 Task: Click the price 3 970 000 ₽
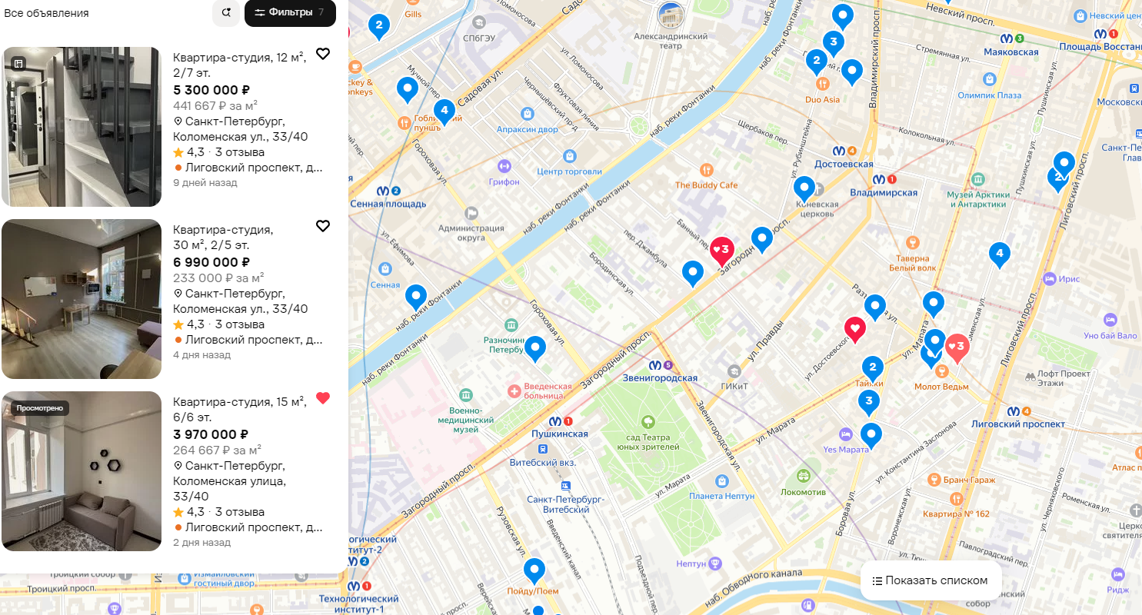click(211, 434)
